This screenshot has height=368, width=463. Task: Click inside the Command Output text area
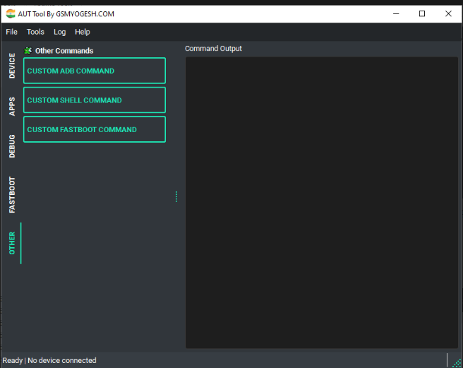coord(321,202)
